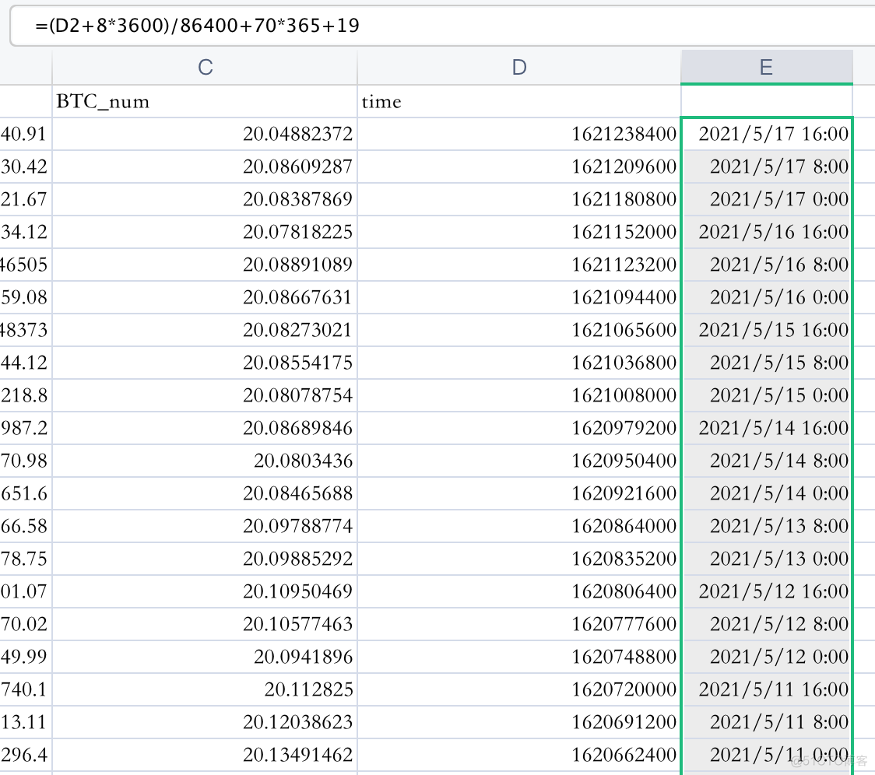Select timestamp cell 1620662400
The image size is (875, 775).
pos(519,755)
